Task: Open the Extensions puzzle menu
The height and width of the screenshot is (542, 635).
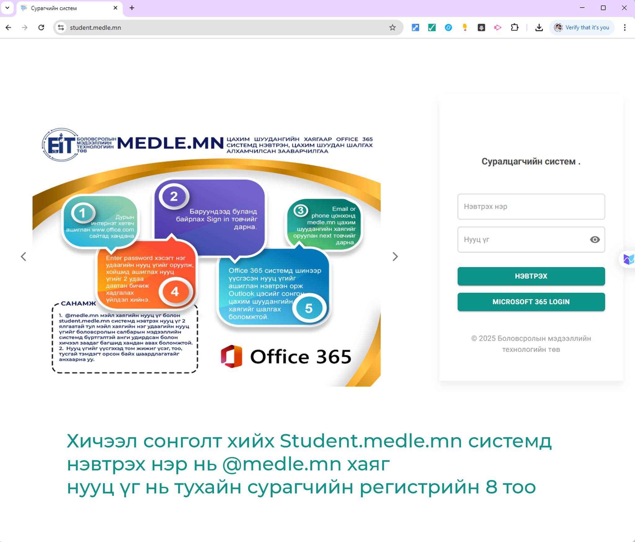Action: tap(514, 28)
